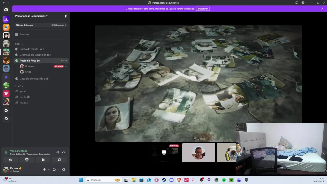The height and width of the screenshot is (184, 327).
Task: Open the Eventos calendar entry
Action: click(x=41, y=34)
